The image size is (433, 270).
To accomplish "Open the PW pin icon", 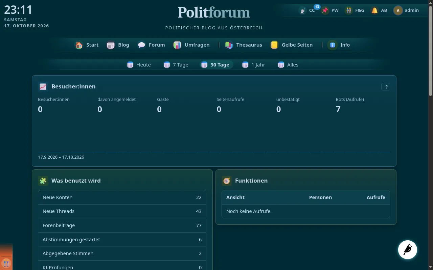I will point(325,10).
